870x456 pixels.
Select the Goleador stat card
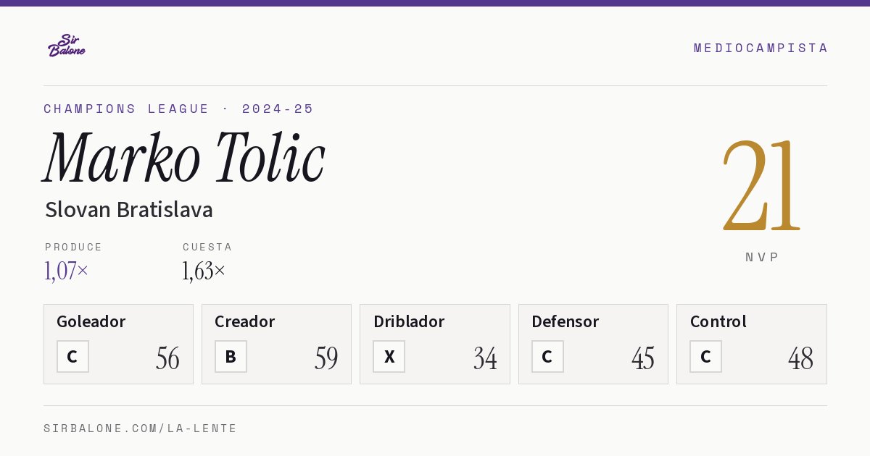[x=118, y=344]
